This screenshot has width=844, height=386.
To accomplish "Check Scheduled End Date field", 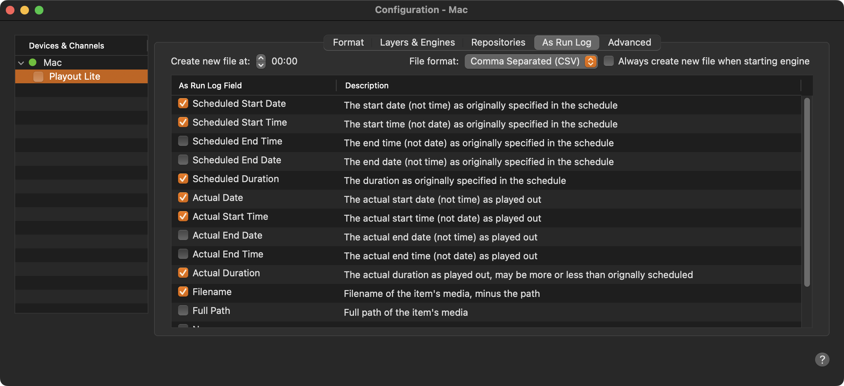I will click(x=183, y=160).
